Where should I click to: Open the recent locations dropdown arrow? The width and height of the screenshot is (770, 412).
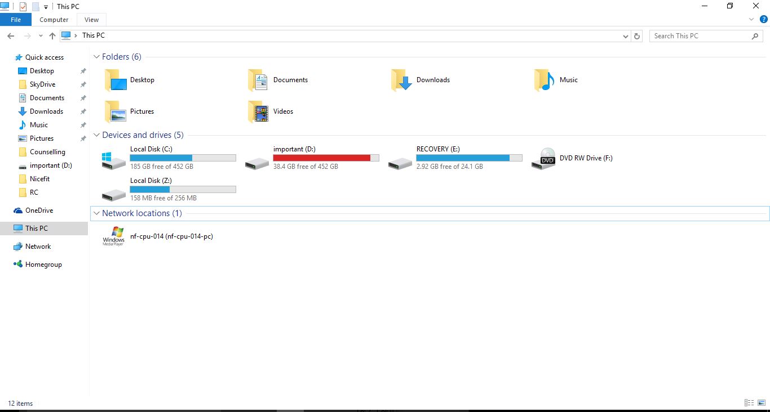tap(41, 36)
